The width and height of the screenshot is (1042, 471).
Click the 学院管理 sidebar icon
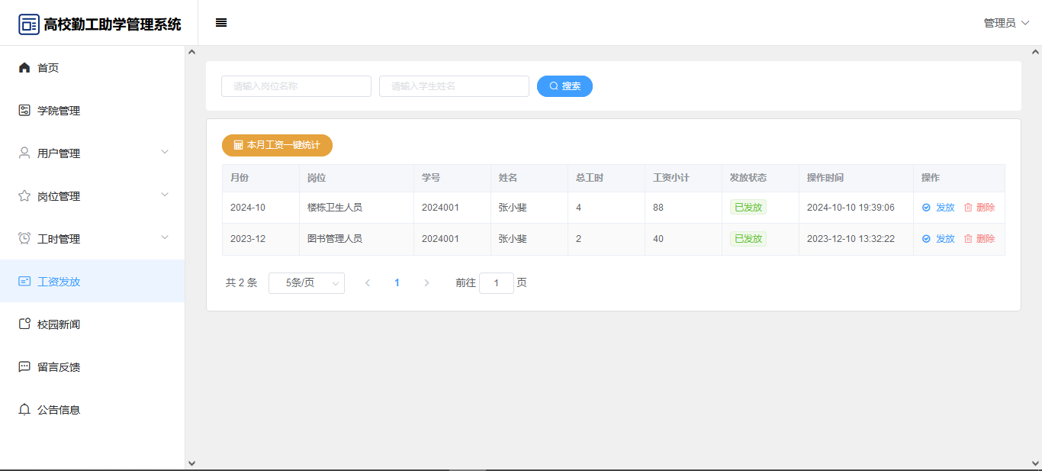[24, 111]
